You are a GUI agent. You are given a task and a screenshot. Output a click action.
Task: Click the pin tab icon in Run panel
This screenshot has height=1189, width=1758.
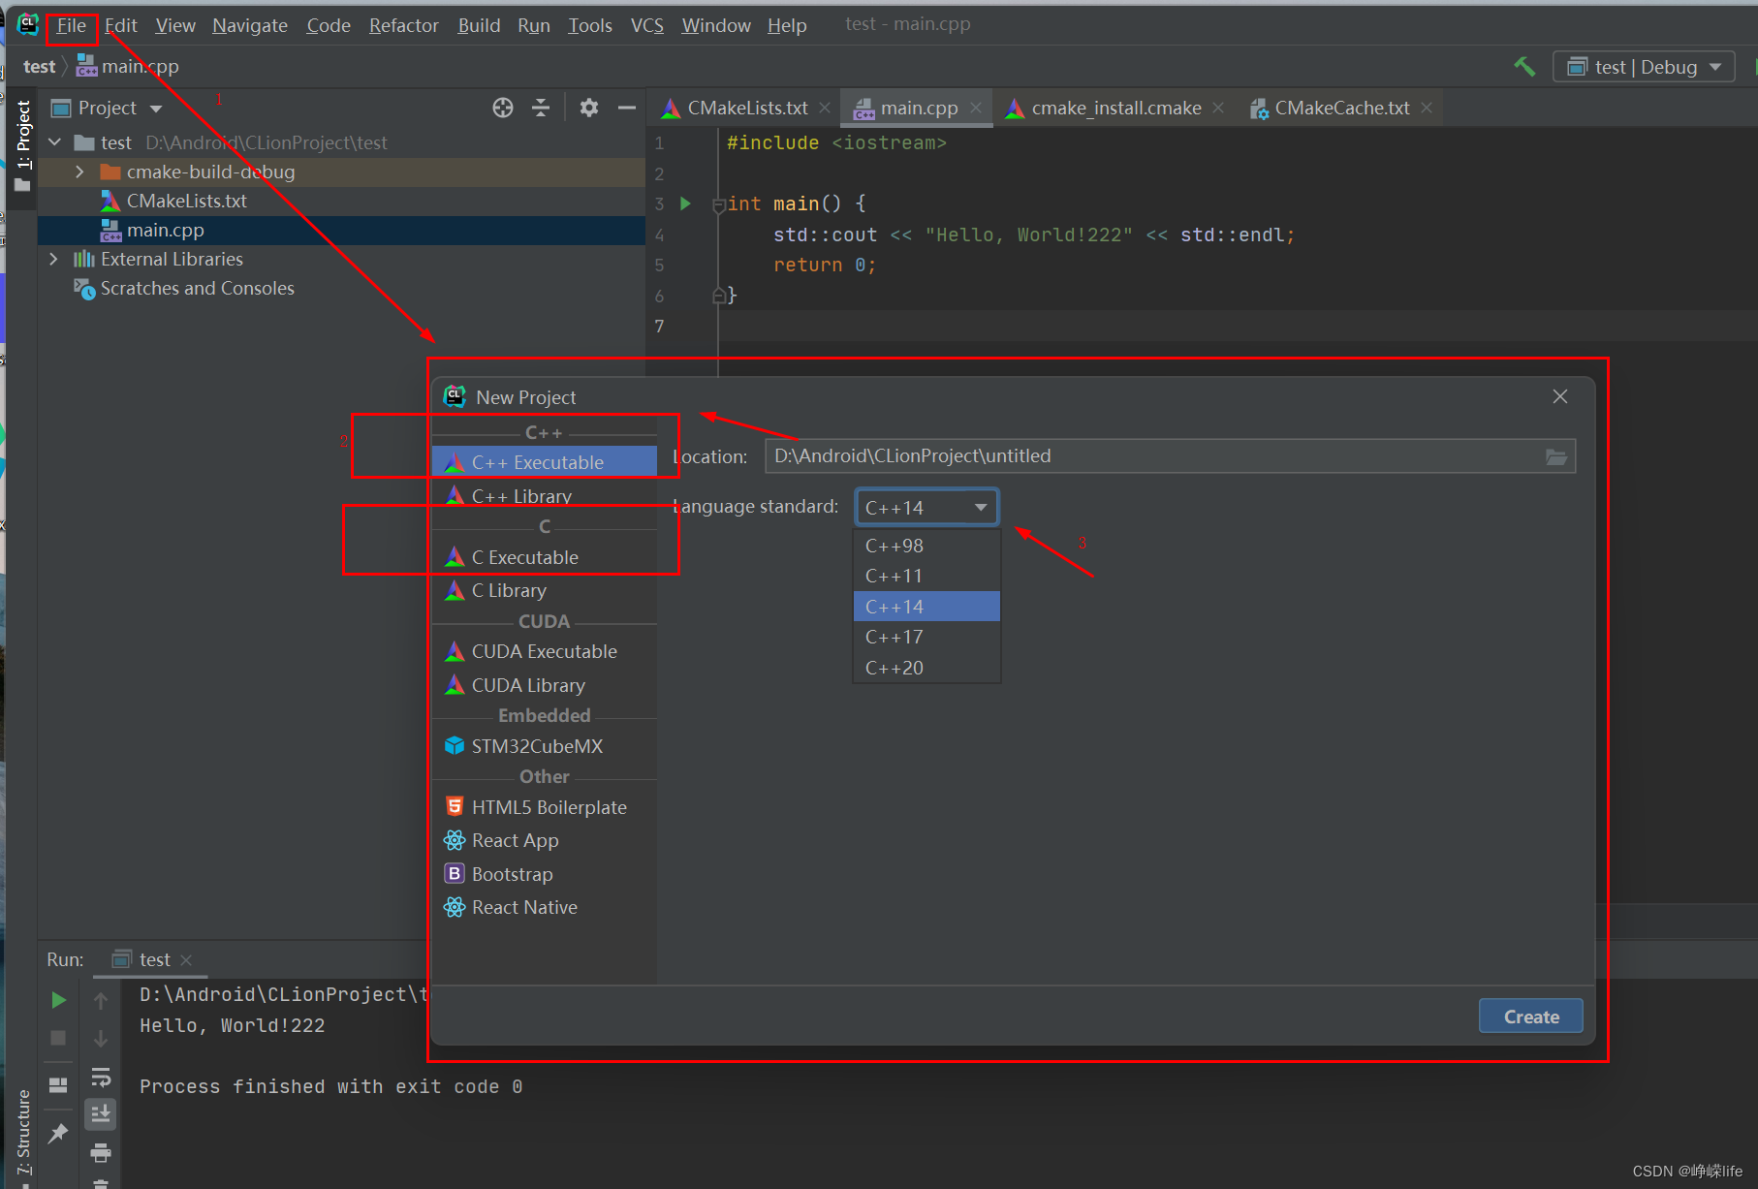58,1132
